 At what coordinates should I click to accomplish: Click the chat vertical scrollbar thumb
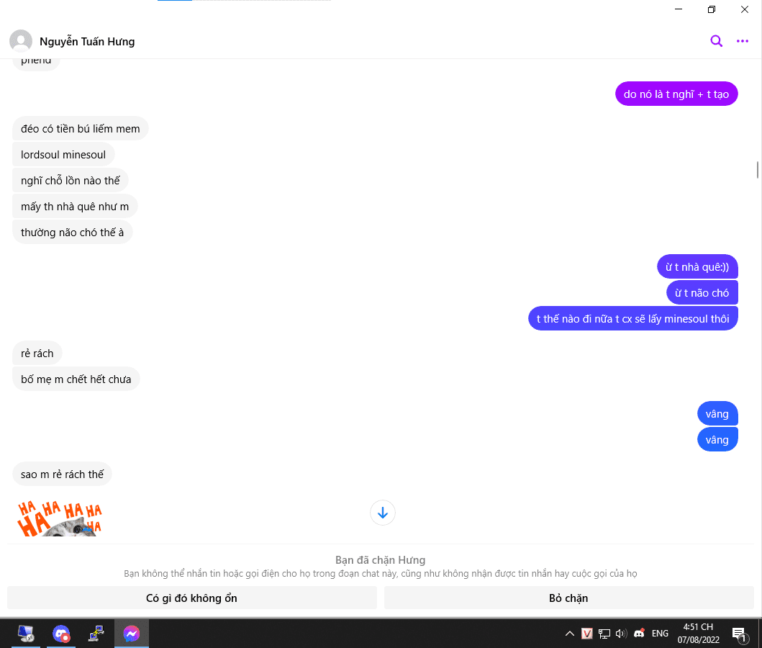757,170
